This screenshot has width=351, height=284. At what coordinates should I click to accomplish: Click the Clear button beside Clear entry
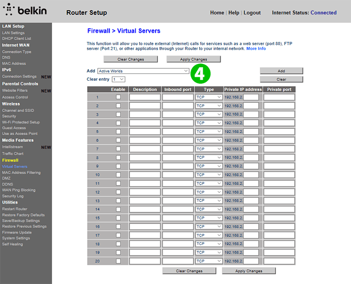coord(281,79)
